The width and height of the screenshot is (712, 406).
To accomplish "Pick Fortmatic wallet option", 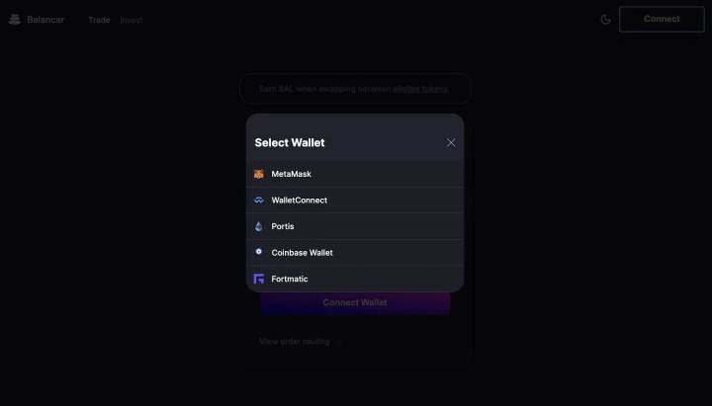I will 355,279.
